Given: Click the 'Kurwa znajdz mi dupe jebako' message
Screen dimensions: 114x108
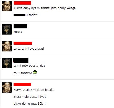Looking at the screenshot, I should 34,90.
